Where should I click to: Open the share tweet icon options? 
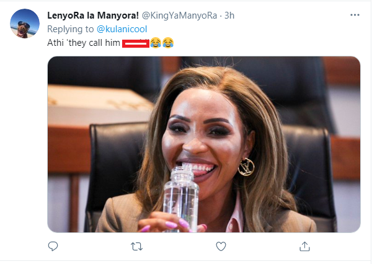(304, 246)
